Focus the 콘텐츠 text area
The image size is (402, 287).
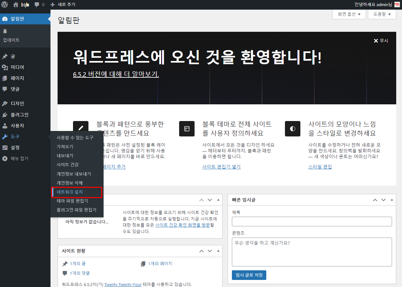click(312, 252)
